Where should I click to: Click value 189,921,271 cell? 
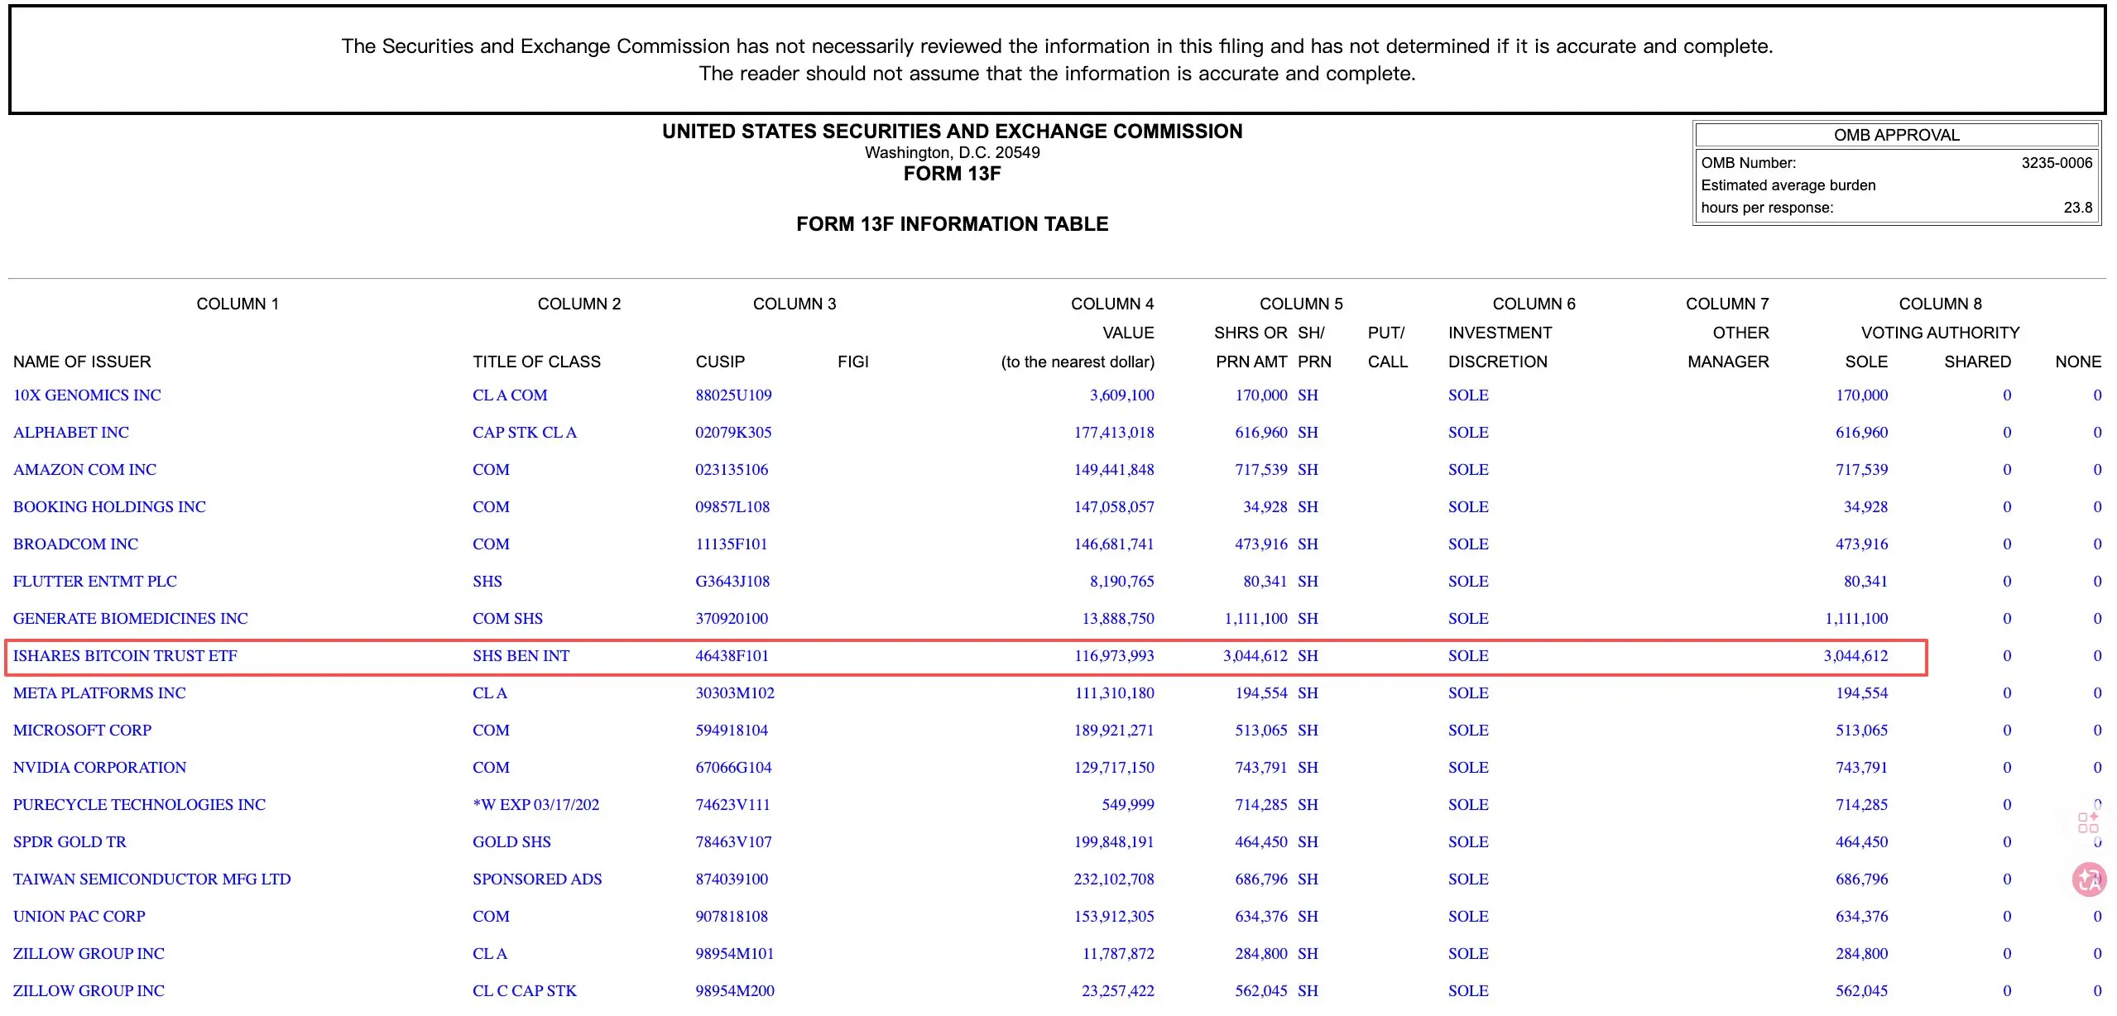(x=1114, y=731)
